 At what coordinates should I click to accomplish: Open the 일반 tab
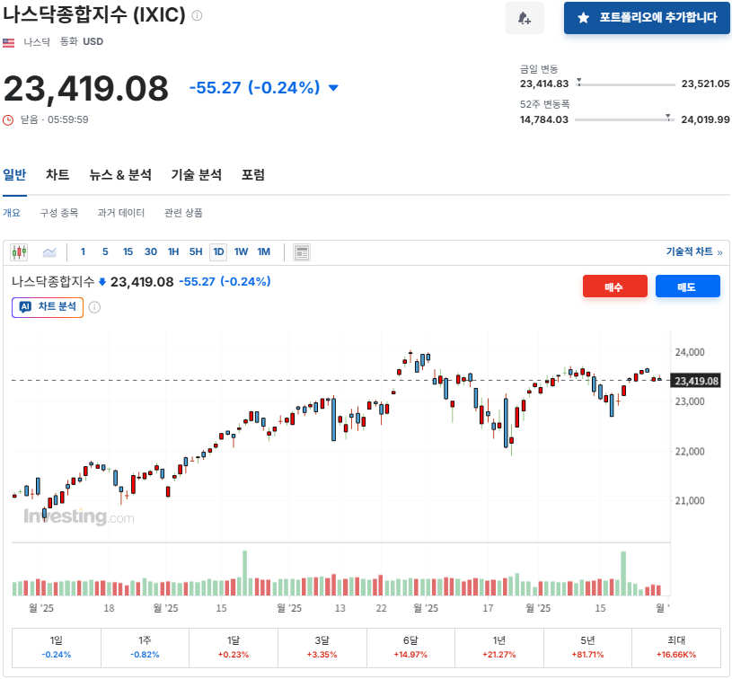[14, 175]
